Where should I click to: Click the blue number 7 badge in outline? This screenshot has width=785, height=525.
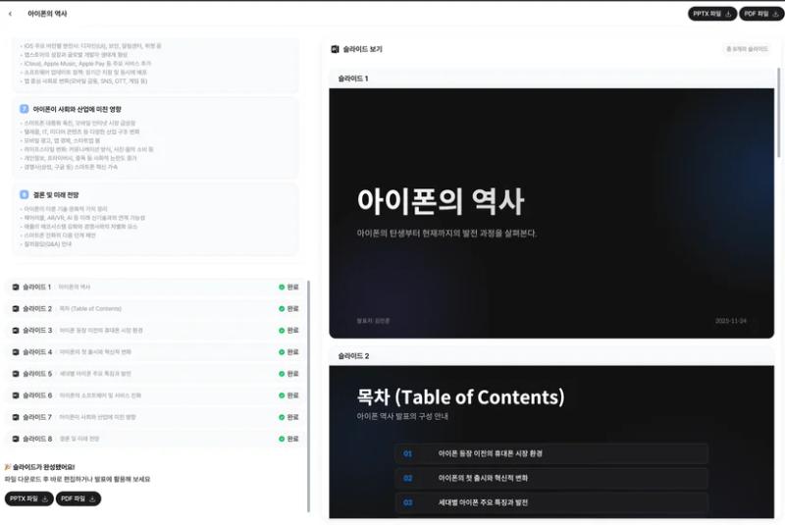[24, 109]
